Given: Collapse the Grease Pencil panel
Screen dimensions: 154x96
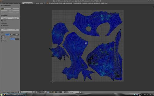Looking at the screenshot, I should pyautogui.click(x=2, y=5).
